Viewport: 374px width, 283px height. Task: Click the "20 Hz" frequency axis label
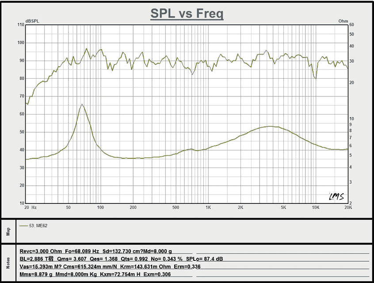tap(31, 207)
